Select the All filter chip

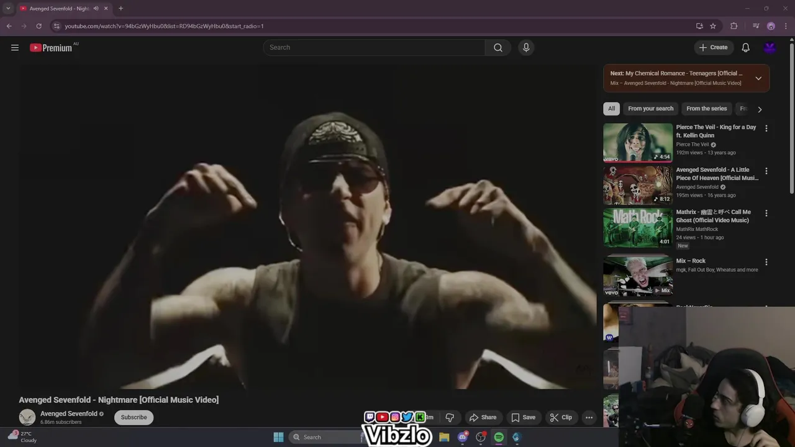click(611, 109)
